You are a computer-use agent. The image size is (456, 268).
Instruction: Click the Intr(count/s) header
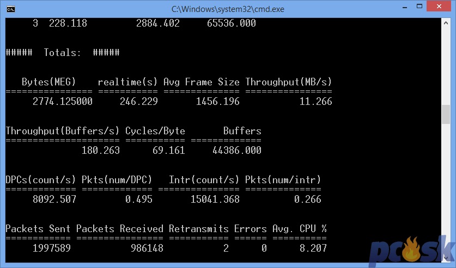coord(204,180)
